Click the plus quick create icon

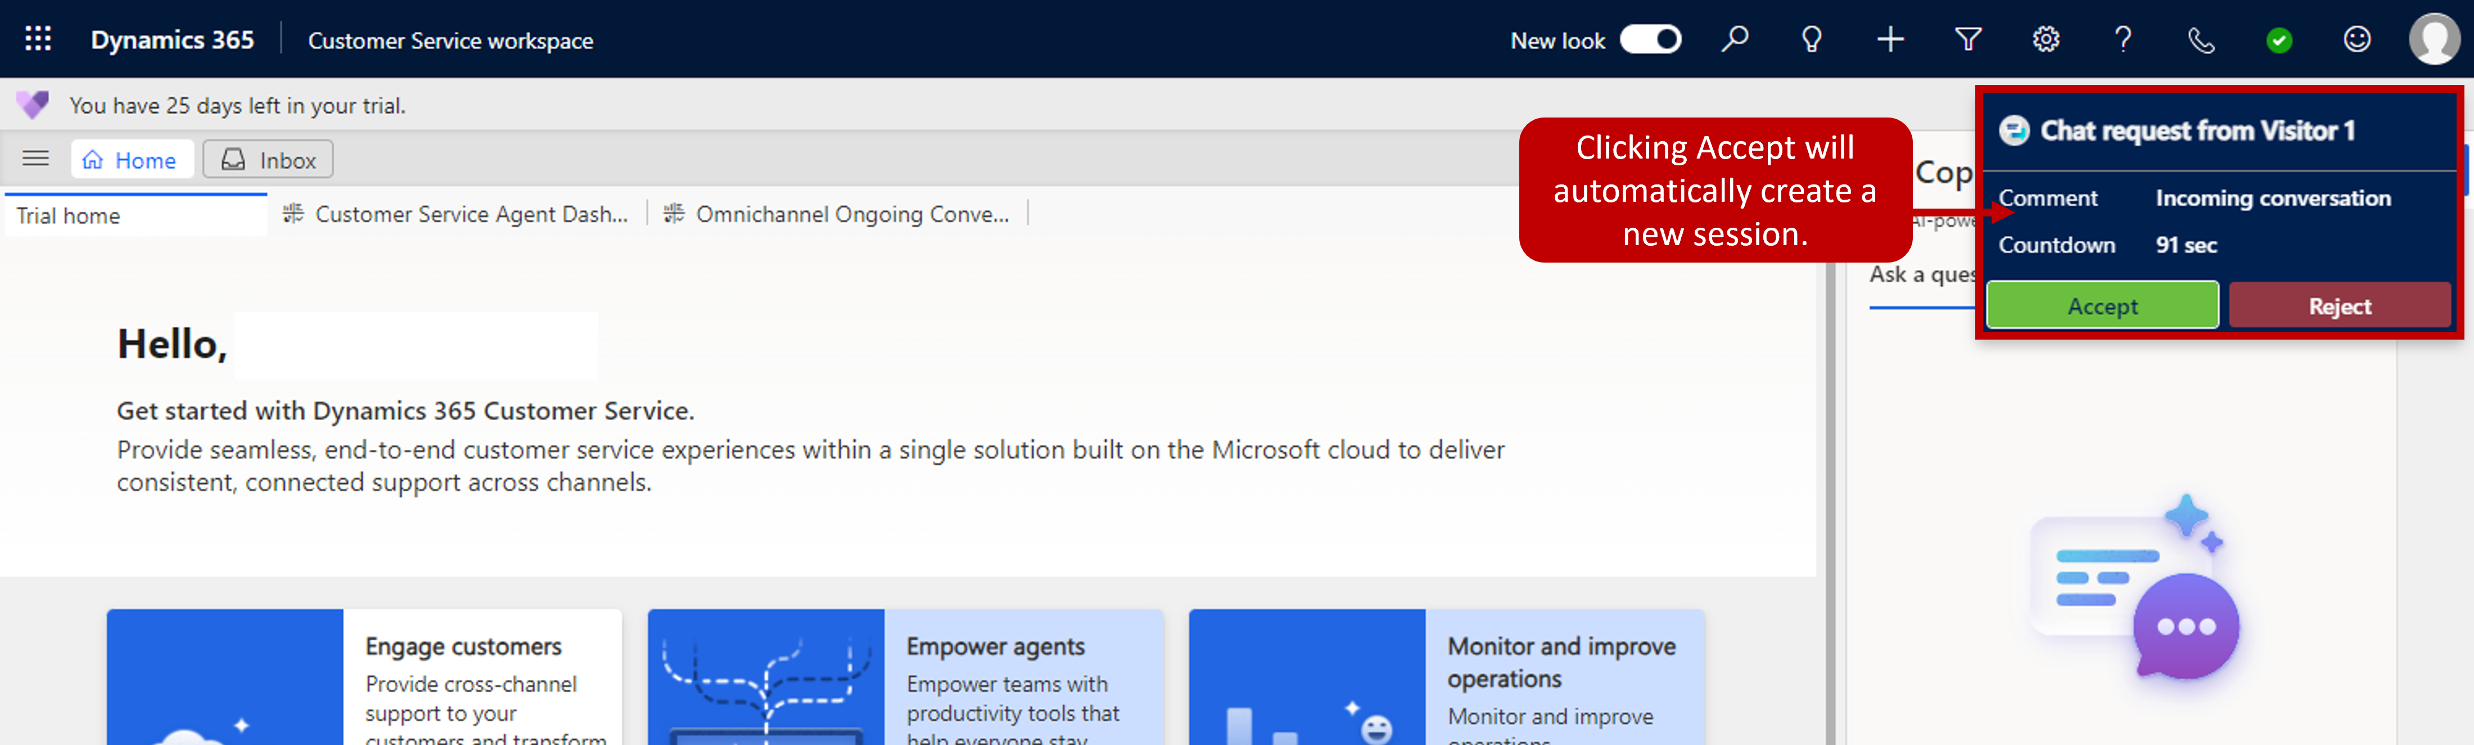pyautogui.click(x=1890, y=39)
